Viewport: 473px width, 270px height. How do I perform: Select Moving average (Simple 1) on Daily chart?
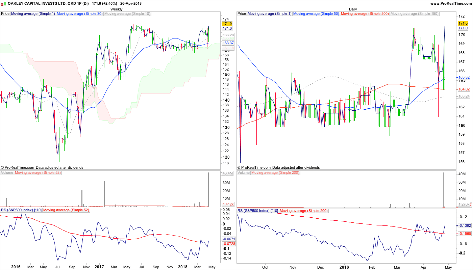269,14
